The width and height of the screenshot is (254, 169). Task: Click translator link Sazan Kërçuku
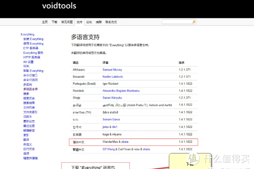pyautogui.click(x=112, y=98)
